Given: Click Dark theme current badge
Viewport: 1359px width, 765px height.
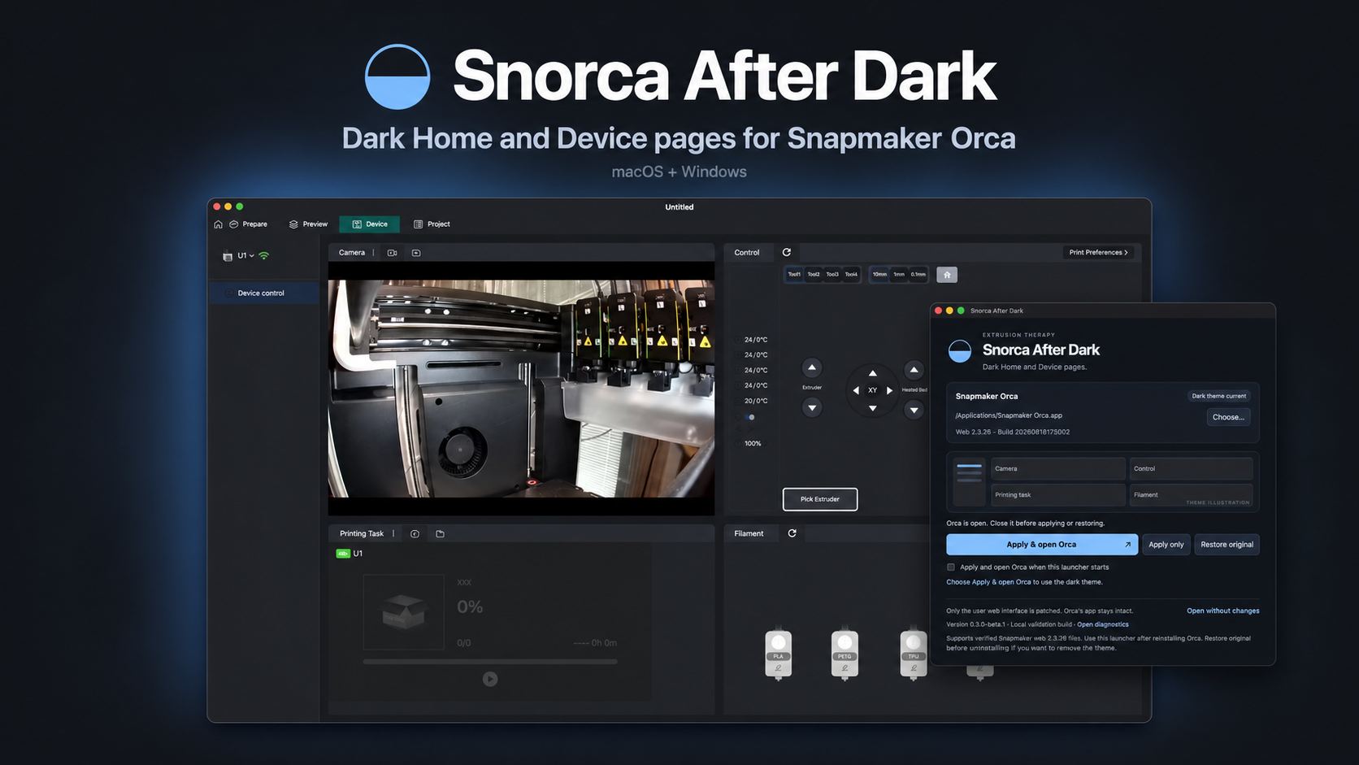Looking at the screenshot, I should 1218,396.
